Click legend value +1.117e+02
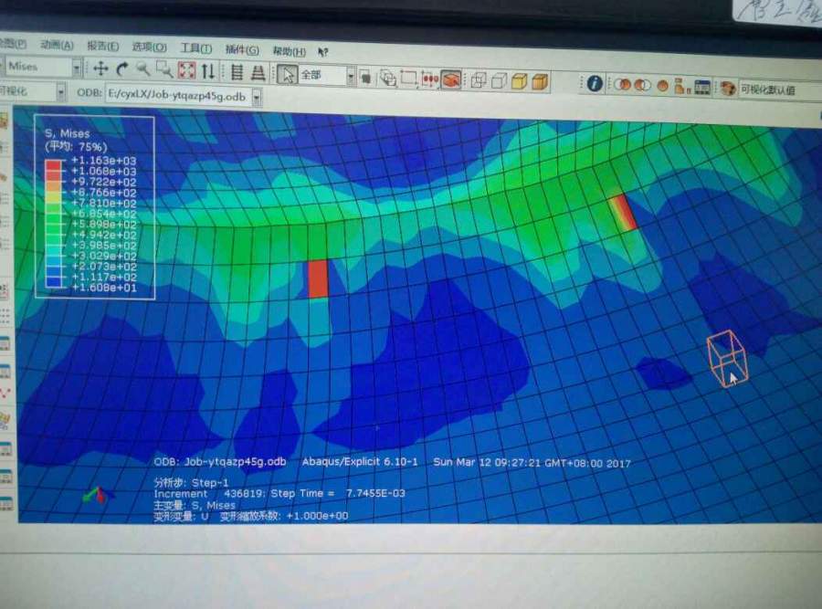Viewport: 822px width, 609px height. [x=104, y=278]
